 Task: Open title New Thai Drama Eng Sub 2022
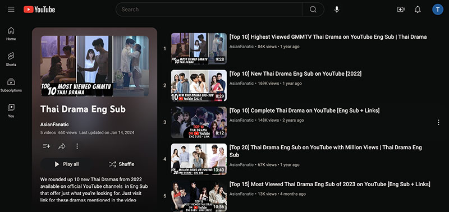click(295, 74)
